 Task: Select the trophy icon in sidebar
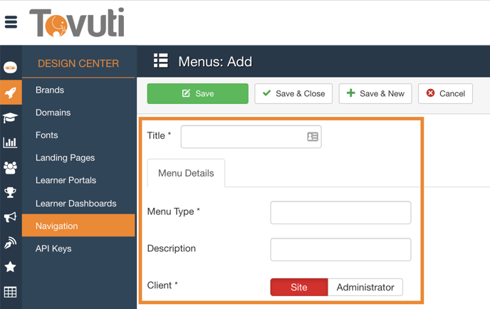pos(10,192)
